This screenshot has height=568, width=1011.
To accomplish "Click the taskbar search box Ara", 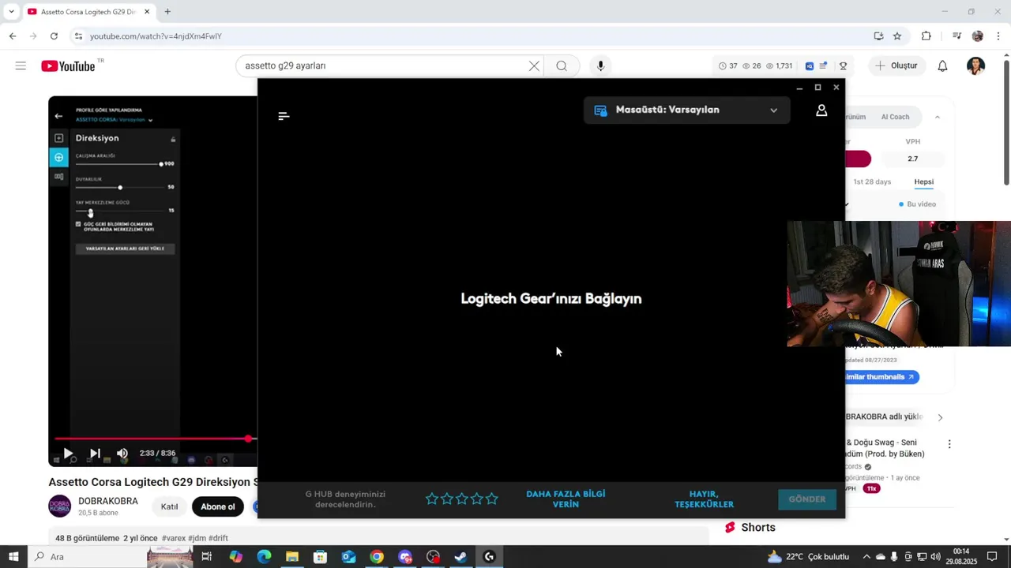I will (87, 557).
